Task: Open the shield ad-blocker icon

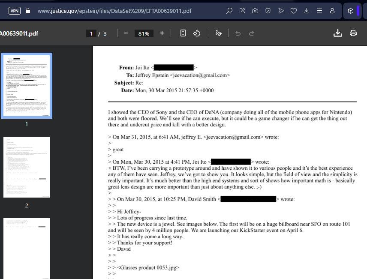Action: pyautogui.click(x=268, y=11)
